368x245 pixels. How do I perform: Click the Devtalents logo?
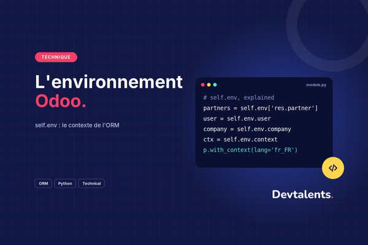(x=302, y=194)
